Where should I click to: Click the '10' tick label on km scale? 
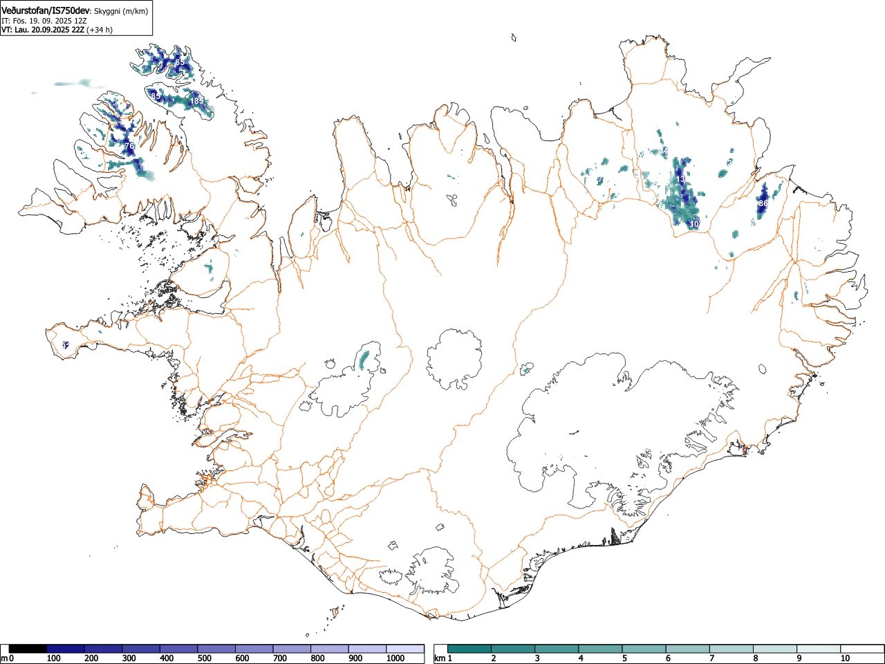click(x=845, y=658)
